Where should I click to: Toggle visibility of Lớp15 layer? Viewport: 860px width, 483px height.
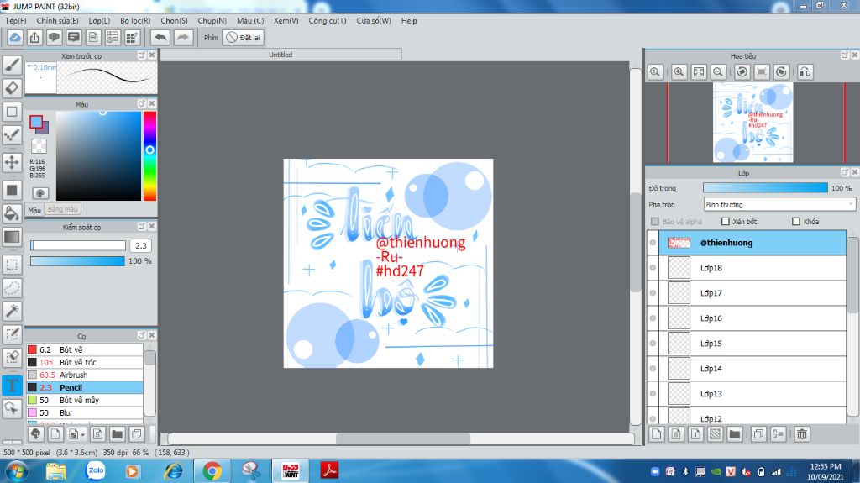653,344
